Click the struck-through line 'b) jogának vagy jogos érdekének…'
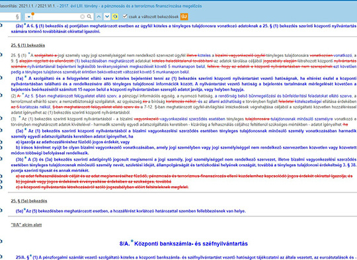The image size is (357, 260). click(x=93, y=182)
